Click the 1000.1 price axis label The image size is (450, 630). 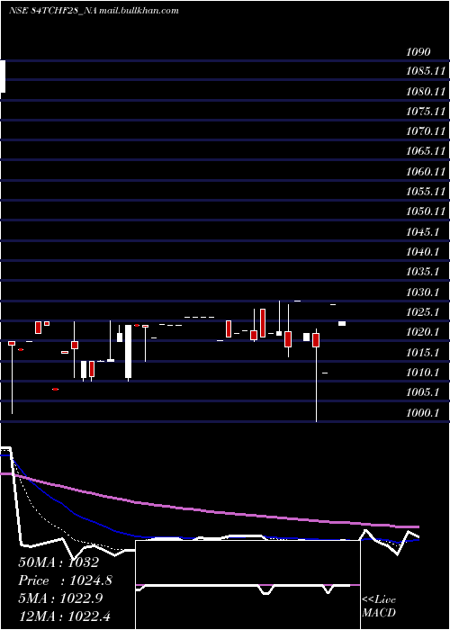click(422, 412)
